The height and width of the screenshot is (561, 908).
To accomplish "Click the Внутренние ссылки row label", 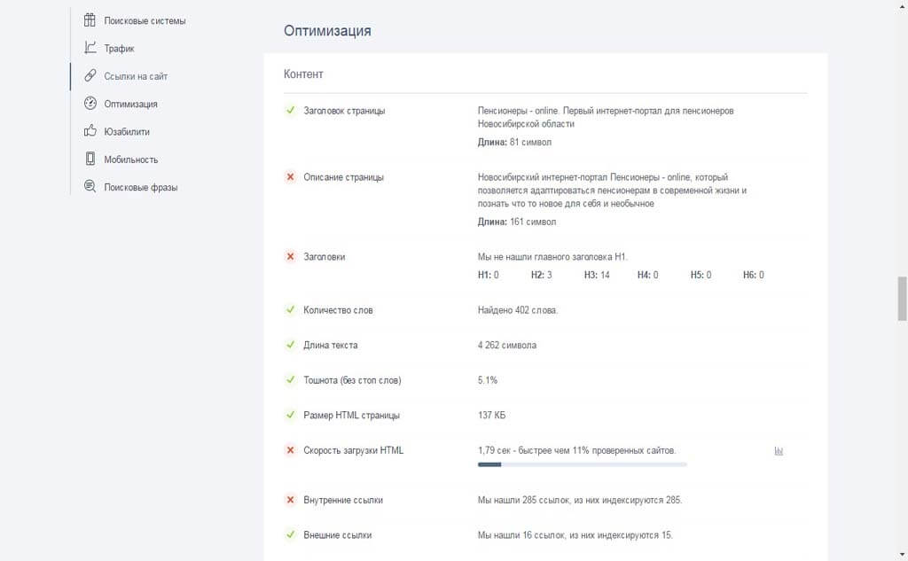I will click(343, 500).
